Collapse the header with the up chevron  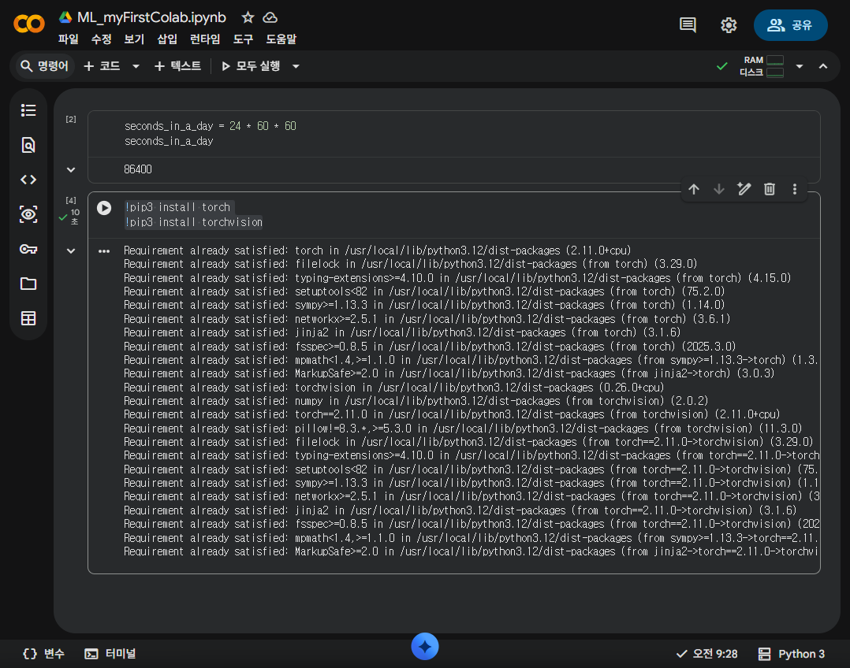coord(823,66)
